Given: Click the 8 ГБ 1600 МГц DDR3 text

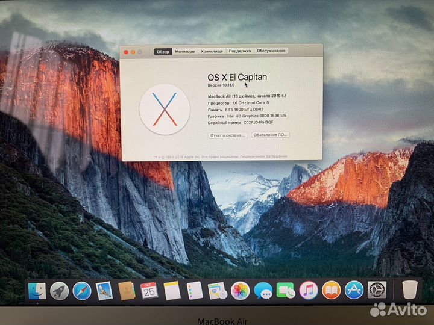Looking at the screenshot, I should pyautogui.click(x=244, y=110).
